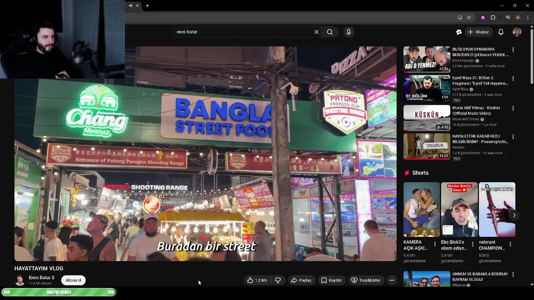The image size is (534, 300).
Task: Click the install app icon in address bar
Action: pos(460,17)
